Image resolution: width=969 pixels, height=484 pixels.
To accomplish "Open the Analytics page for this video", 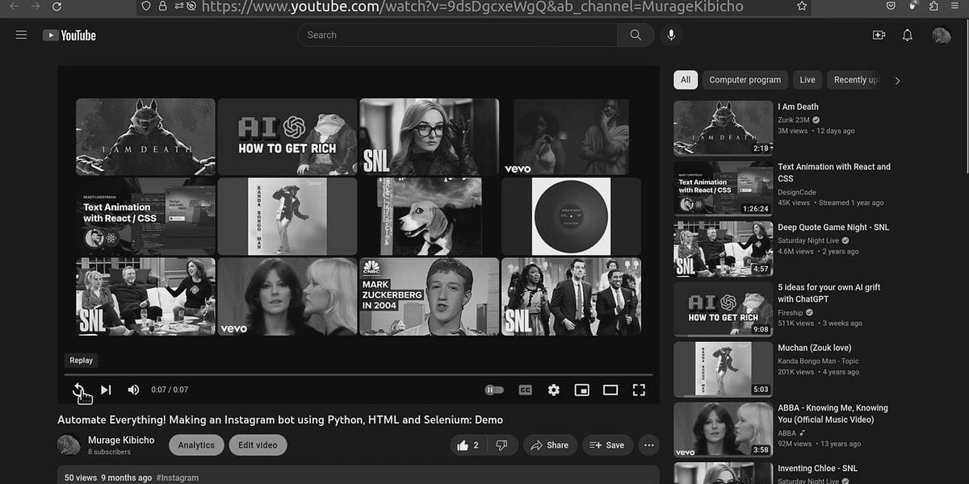I will (196, 444).
